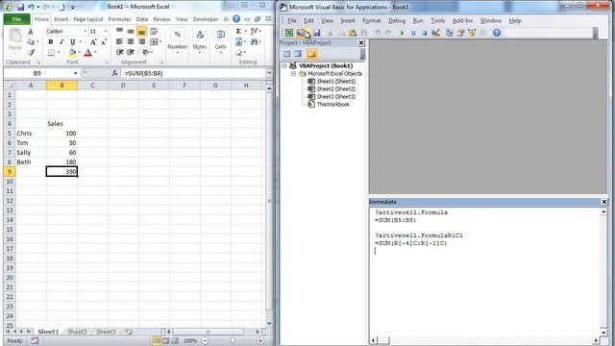Image resolution: width=615 pixels, height=346 pixels.
Task: Click the Excel zoom slider
Action: tap(233, 341)
